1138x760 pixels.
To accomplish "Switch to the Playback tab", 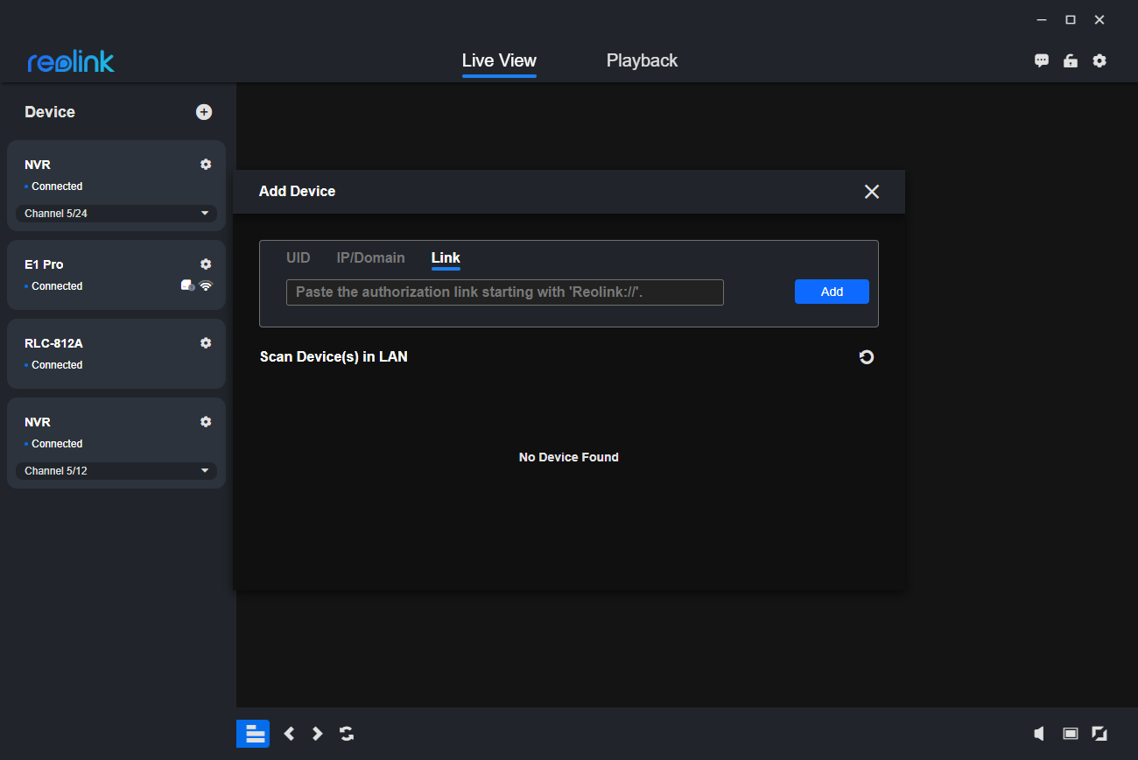I will [x=642, y=60].
